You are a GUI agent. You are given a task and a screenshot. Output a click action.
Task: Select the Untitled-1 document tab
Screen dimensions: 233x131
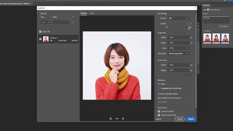coord(15,4)
